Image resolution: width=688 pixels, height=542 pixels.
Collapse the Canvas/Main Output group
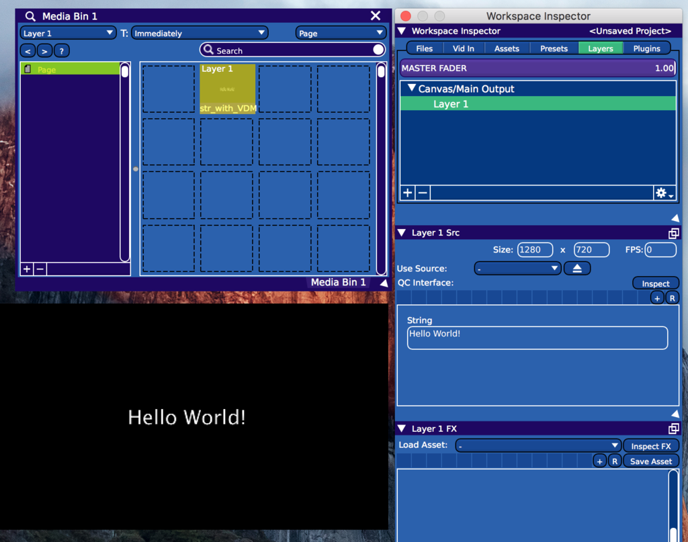pyautogui.click(x=412, y=88)
